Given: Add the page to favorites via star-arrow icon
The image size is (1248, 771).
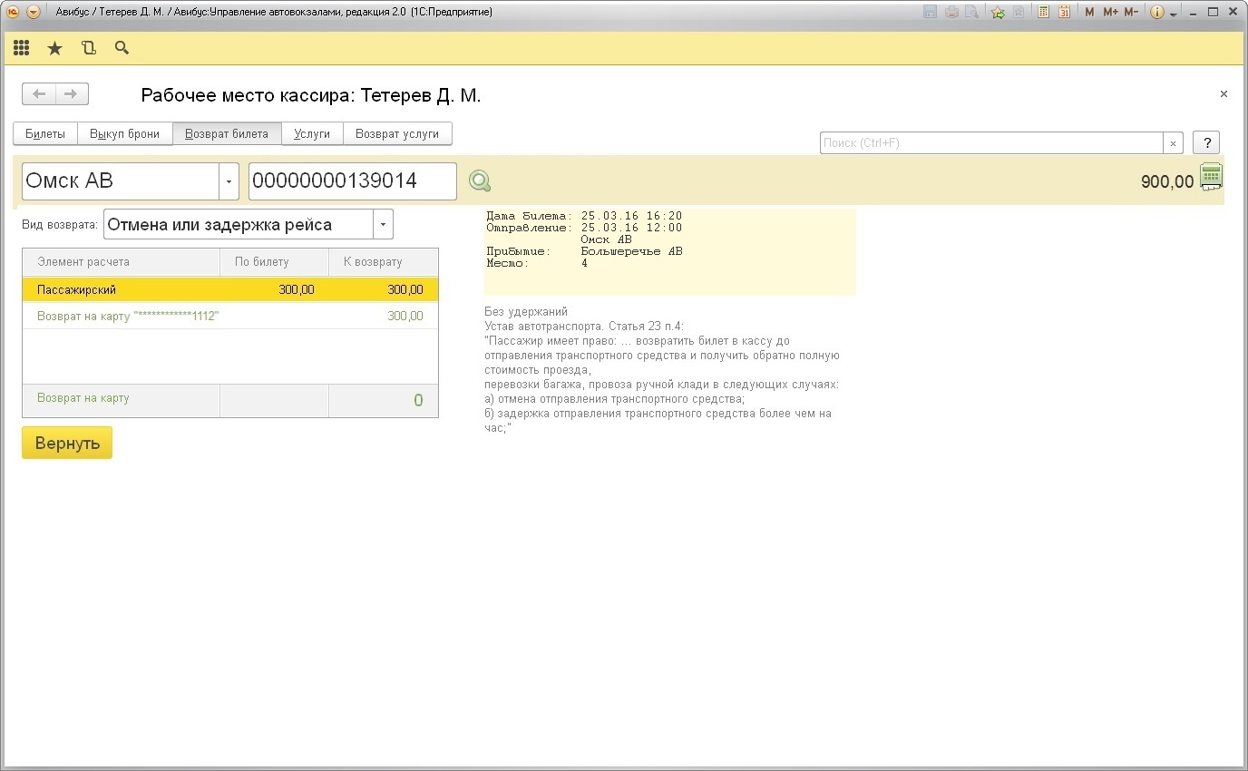Looking at the screenshot, I should pyautogui.click(x=998, y=12).
